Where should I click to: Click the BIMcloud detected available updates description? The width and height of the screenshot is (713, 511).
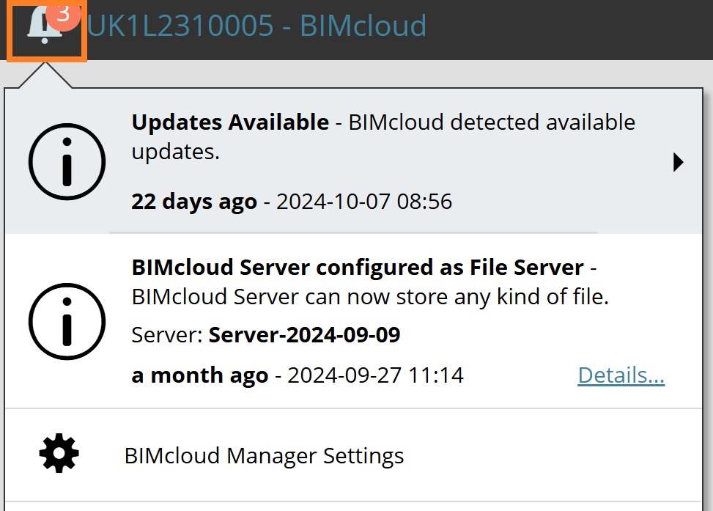tap(383, 137)
